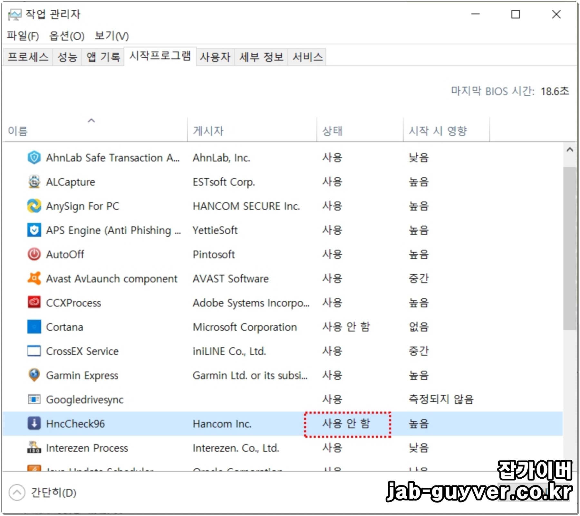The height and width of the screenshot is (516, 580).
Task: Click publisher HANCOM SECURE Inc.
Action: click(246, 206)
